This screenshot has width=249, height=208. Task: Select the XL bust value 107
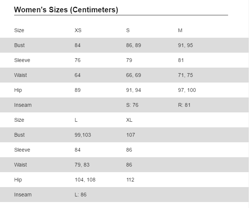(x=131, y=135)
